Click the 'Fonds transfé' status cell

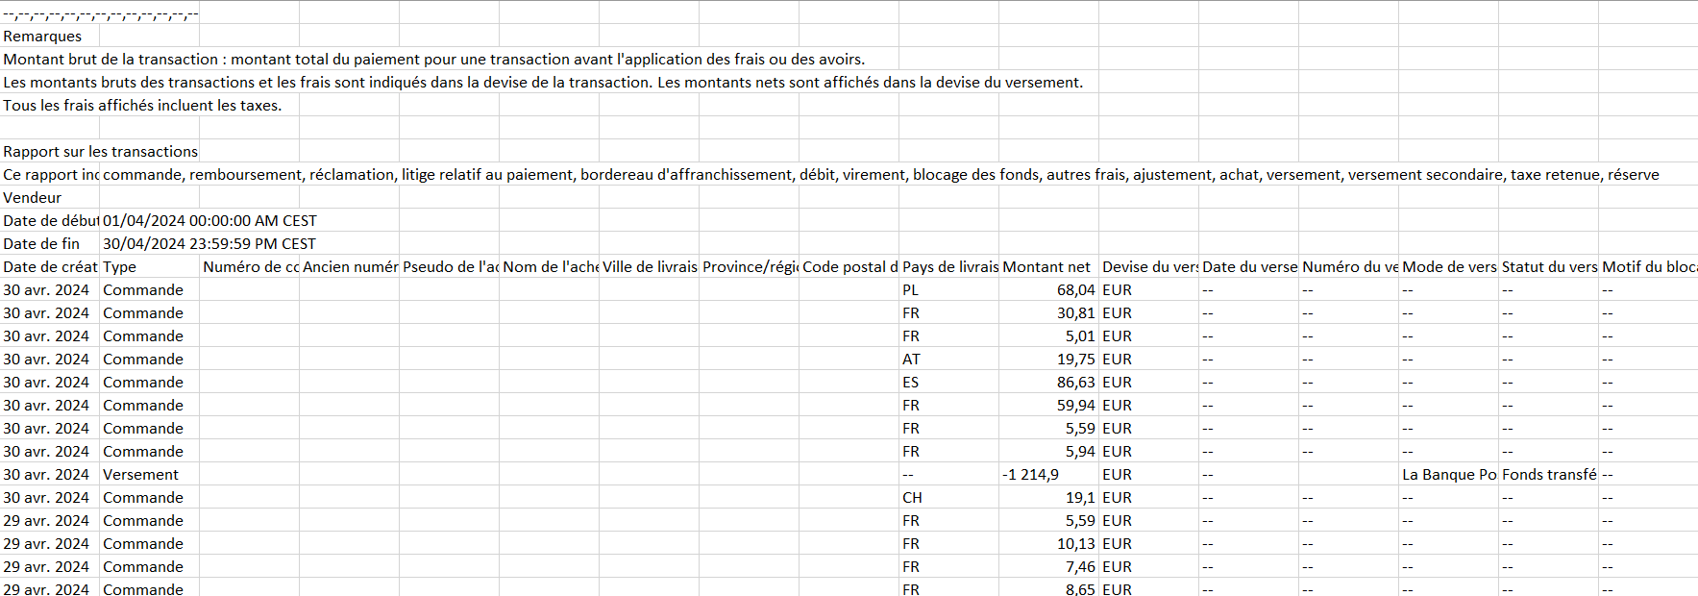click(1548, 475)
